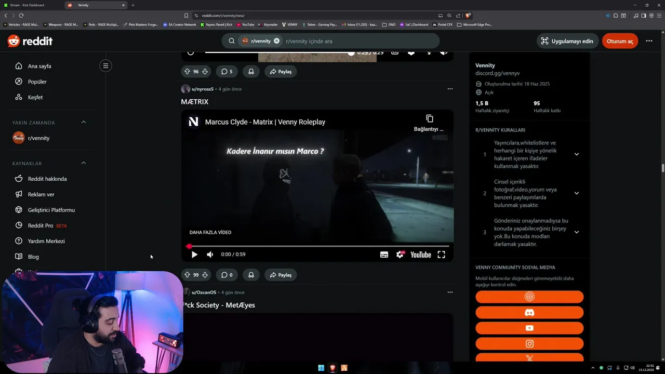
Task: Watch on YouTube via the YouTube logo
Action: (x=421, y=255)
